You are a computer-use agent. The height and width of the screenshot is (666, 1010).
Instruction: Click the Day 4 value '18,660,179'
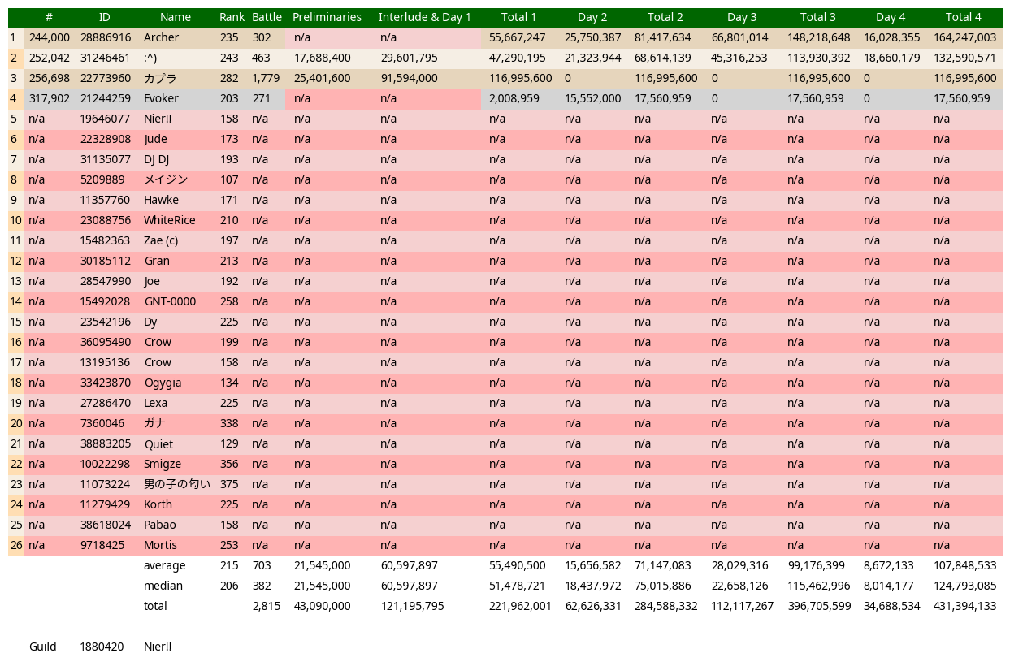click(x=891, y=58)
